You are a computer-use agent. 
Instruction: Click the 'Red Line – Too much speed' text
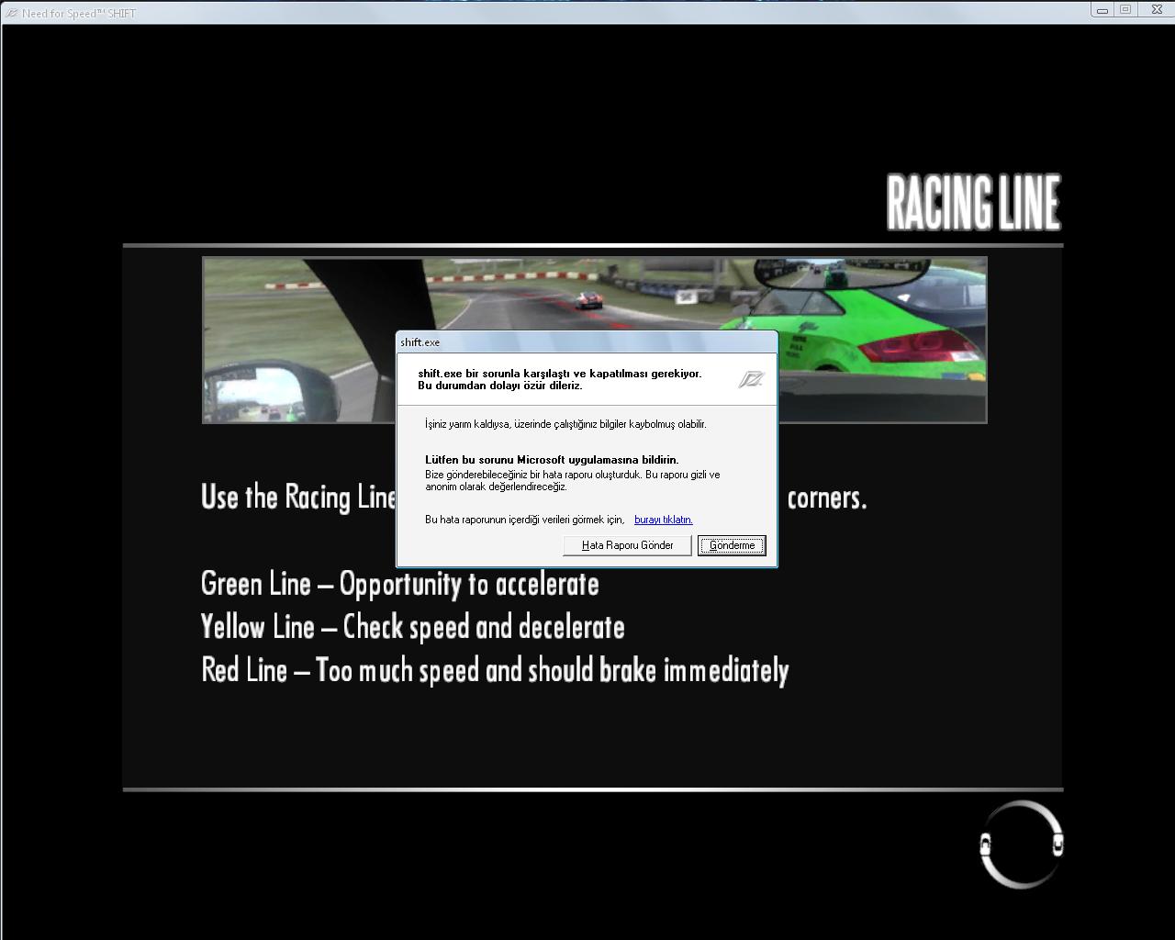point(495,670)
